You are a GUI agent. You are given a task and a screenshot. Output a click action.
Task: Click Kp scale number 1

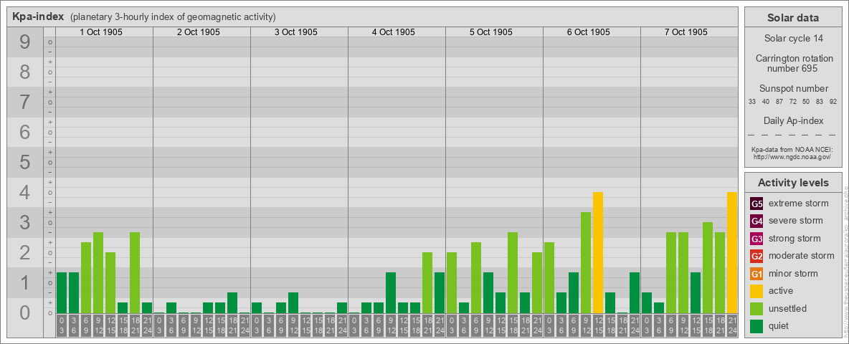[x=24, y=282]
